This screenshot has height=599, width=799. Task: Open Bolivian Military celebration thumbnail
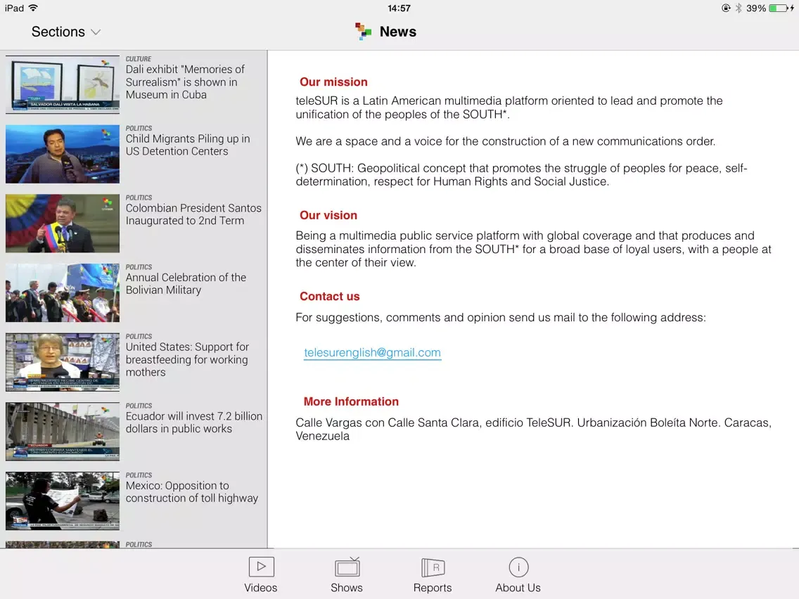(x=63, y=293)
